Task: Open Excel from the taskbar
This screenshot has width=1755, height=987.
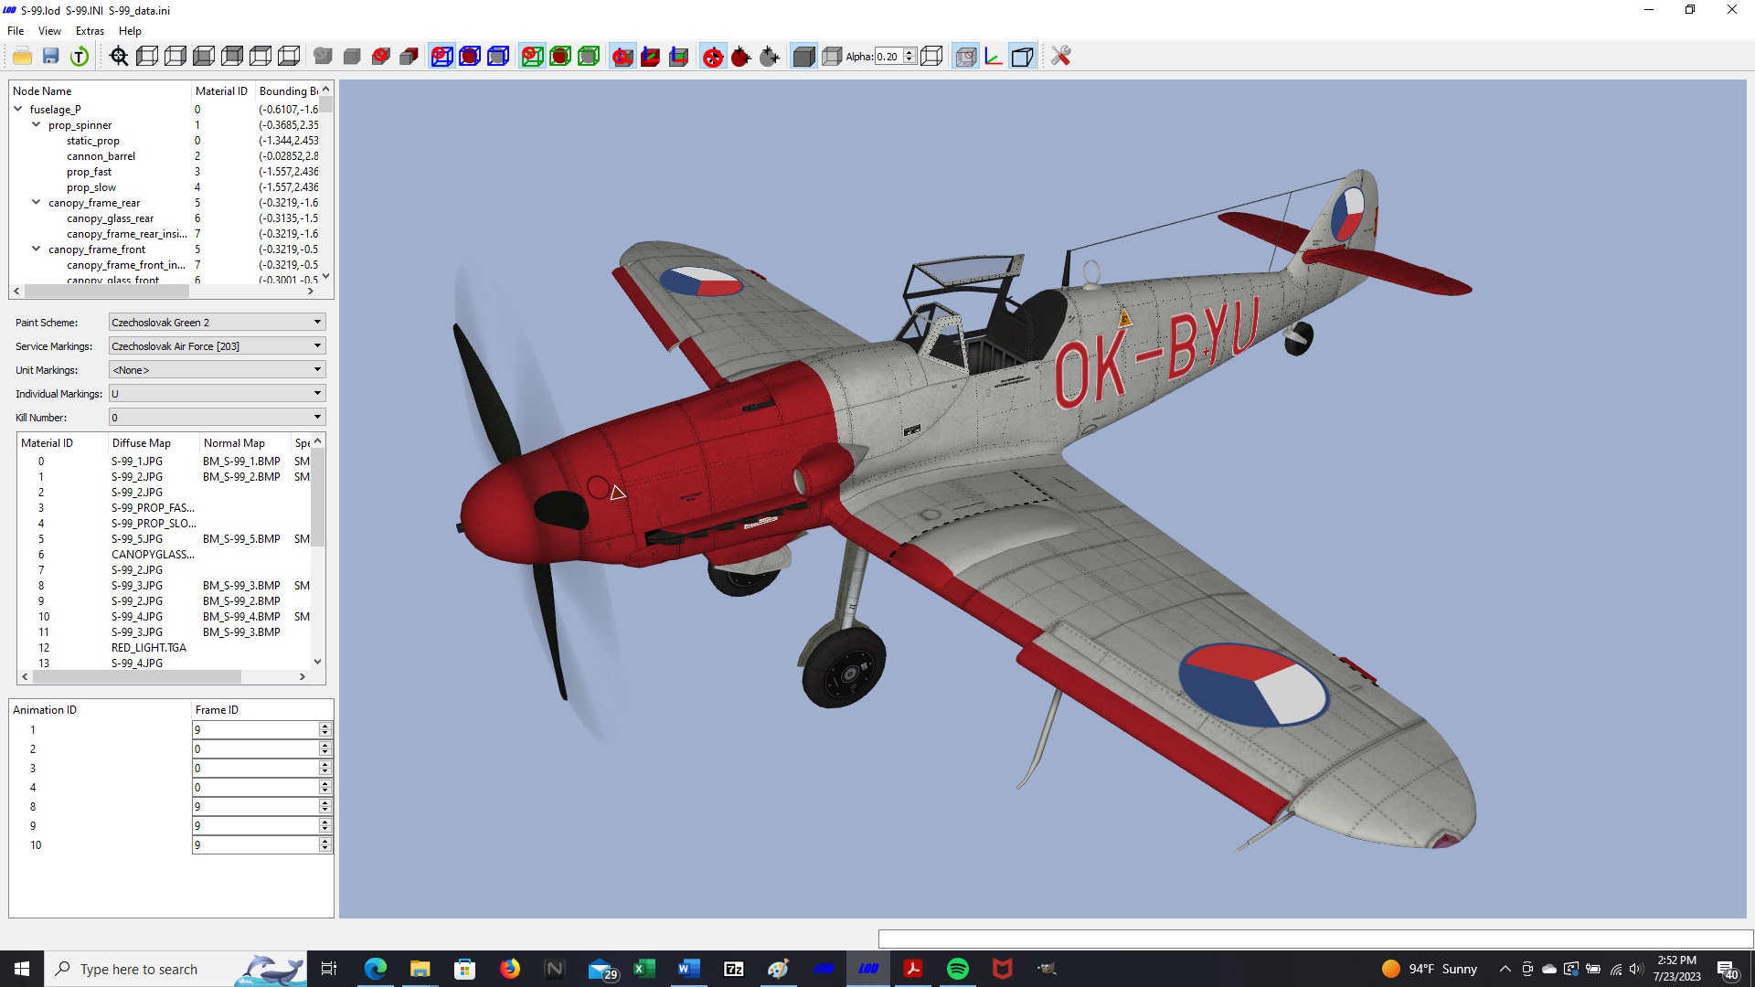Action: [x=644, y=969]
